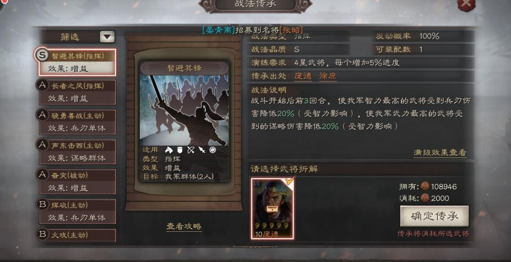Click the siege wheel troop-type icon
The image size is (511, 262).
click(x=213, y=150)
